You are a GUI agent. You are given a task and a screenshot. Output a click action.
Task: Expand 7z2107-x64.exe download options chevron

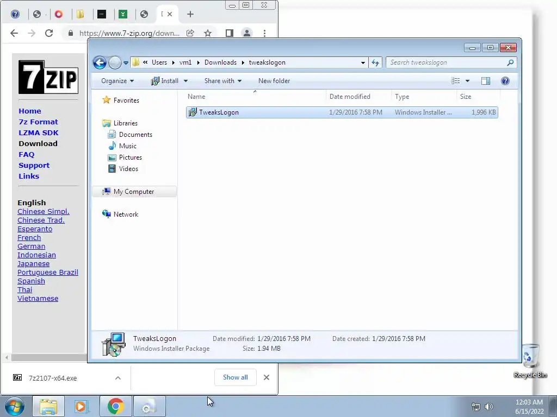[118, 378]
